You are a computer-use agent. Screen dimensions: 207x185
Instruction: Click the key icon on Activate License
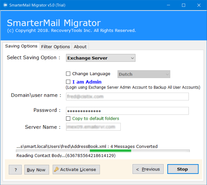(x=56, y=169)
